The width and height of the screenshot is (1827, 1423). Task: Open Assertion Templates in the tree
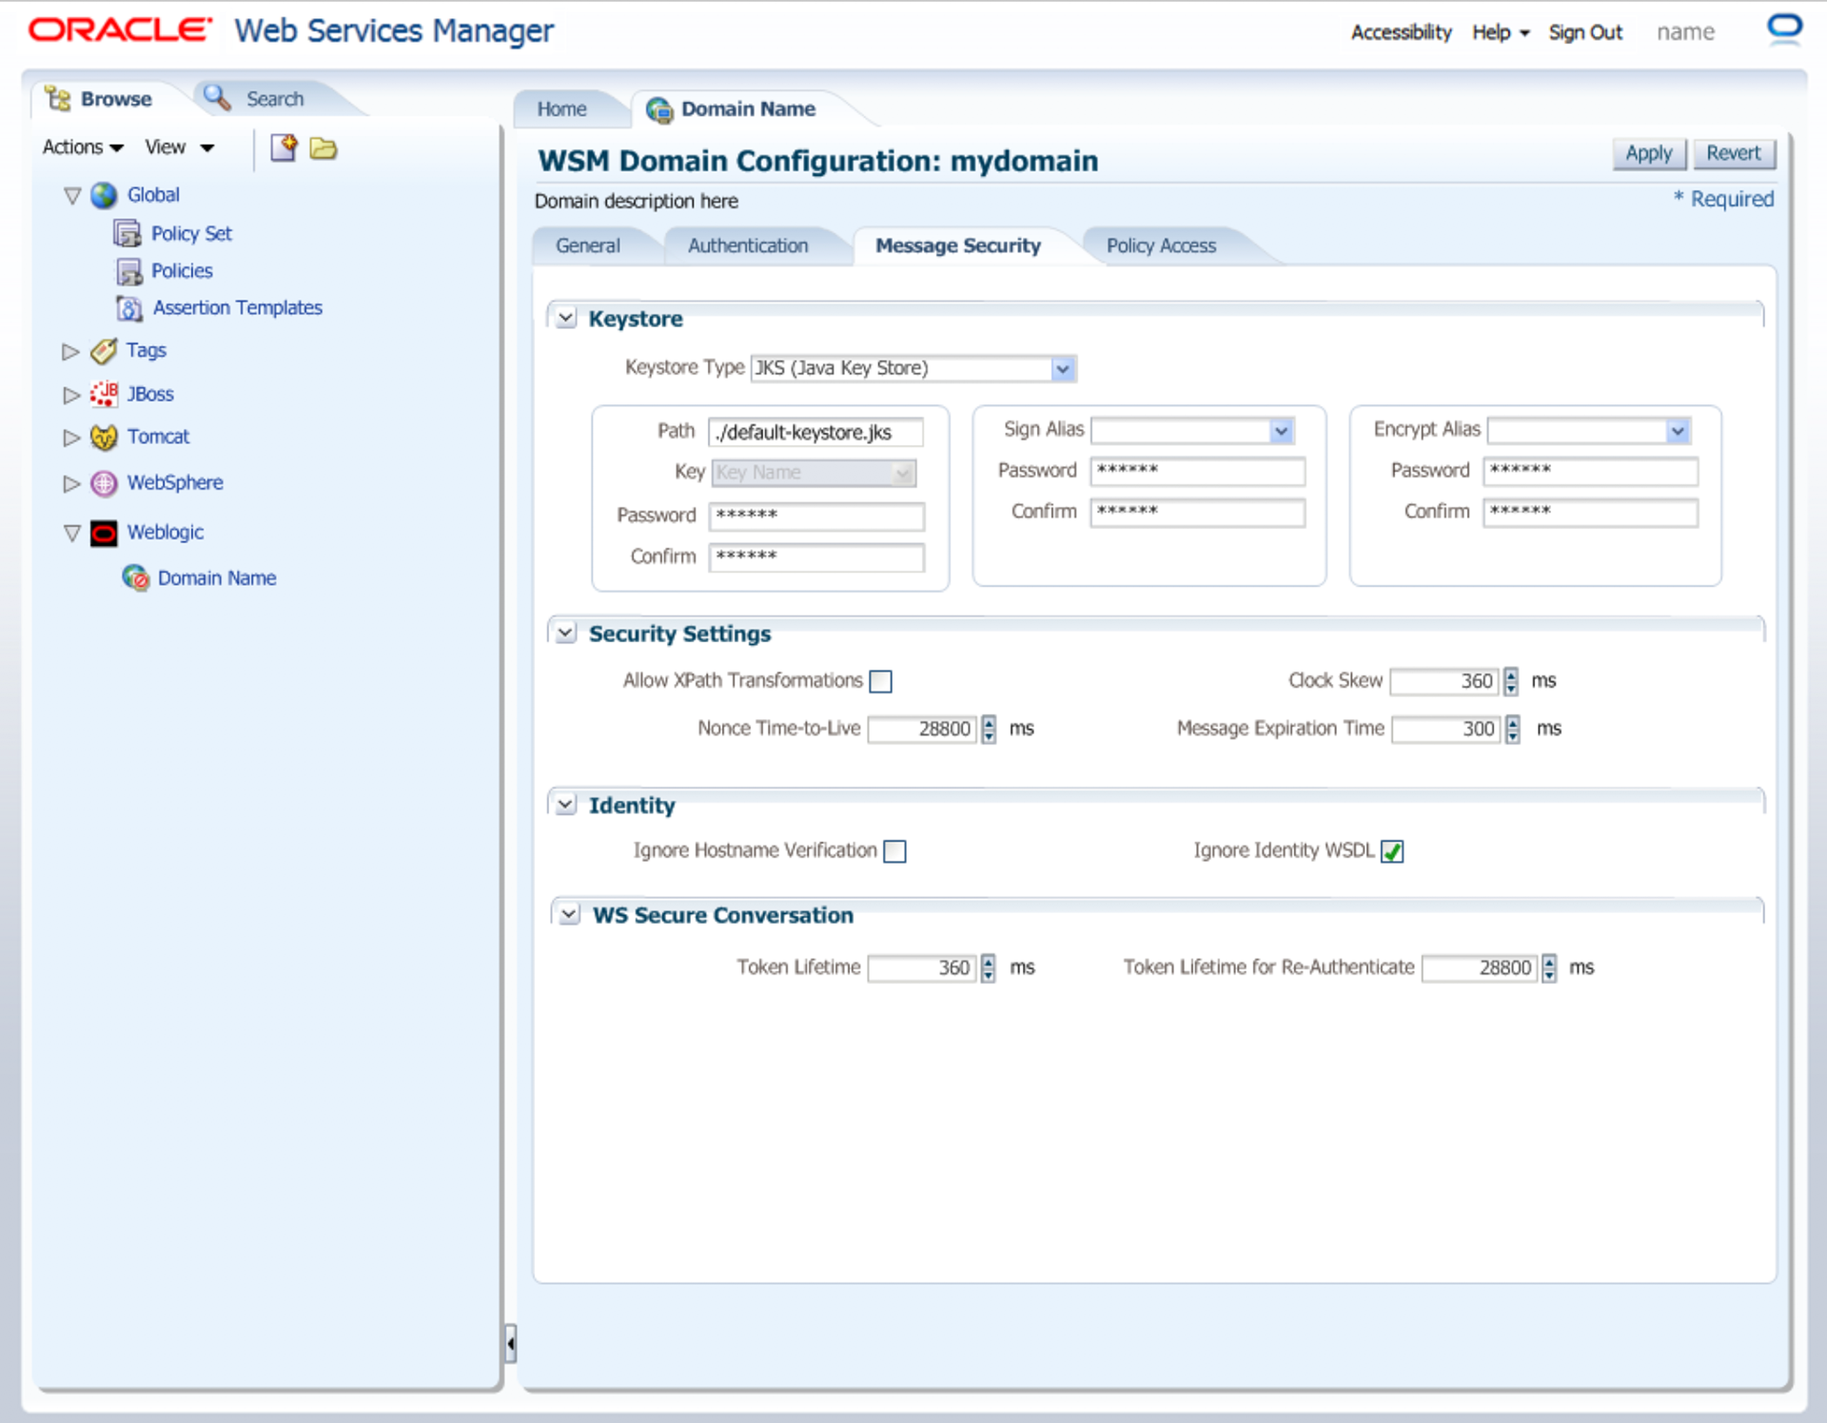238,308
